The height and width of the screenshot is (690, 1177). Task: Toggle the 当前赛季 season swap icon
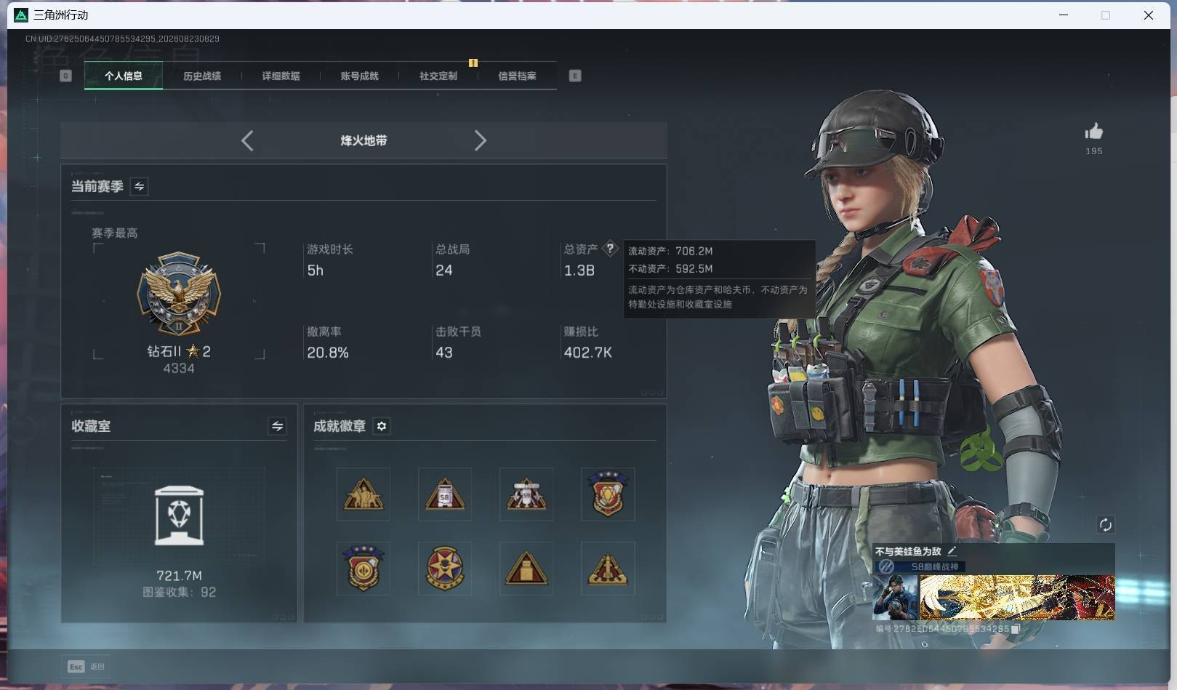pos(139,186)
